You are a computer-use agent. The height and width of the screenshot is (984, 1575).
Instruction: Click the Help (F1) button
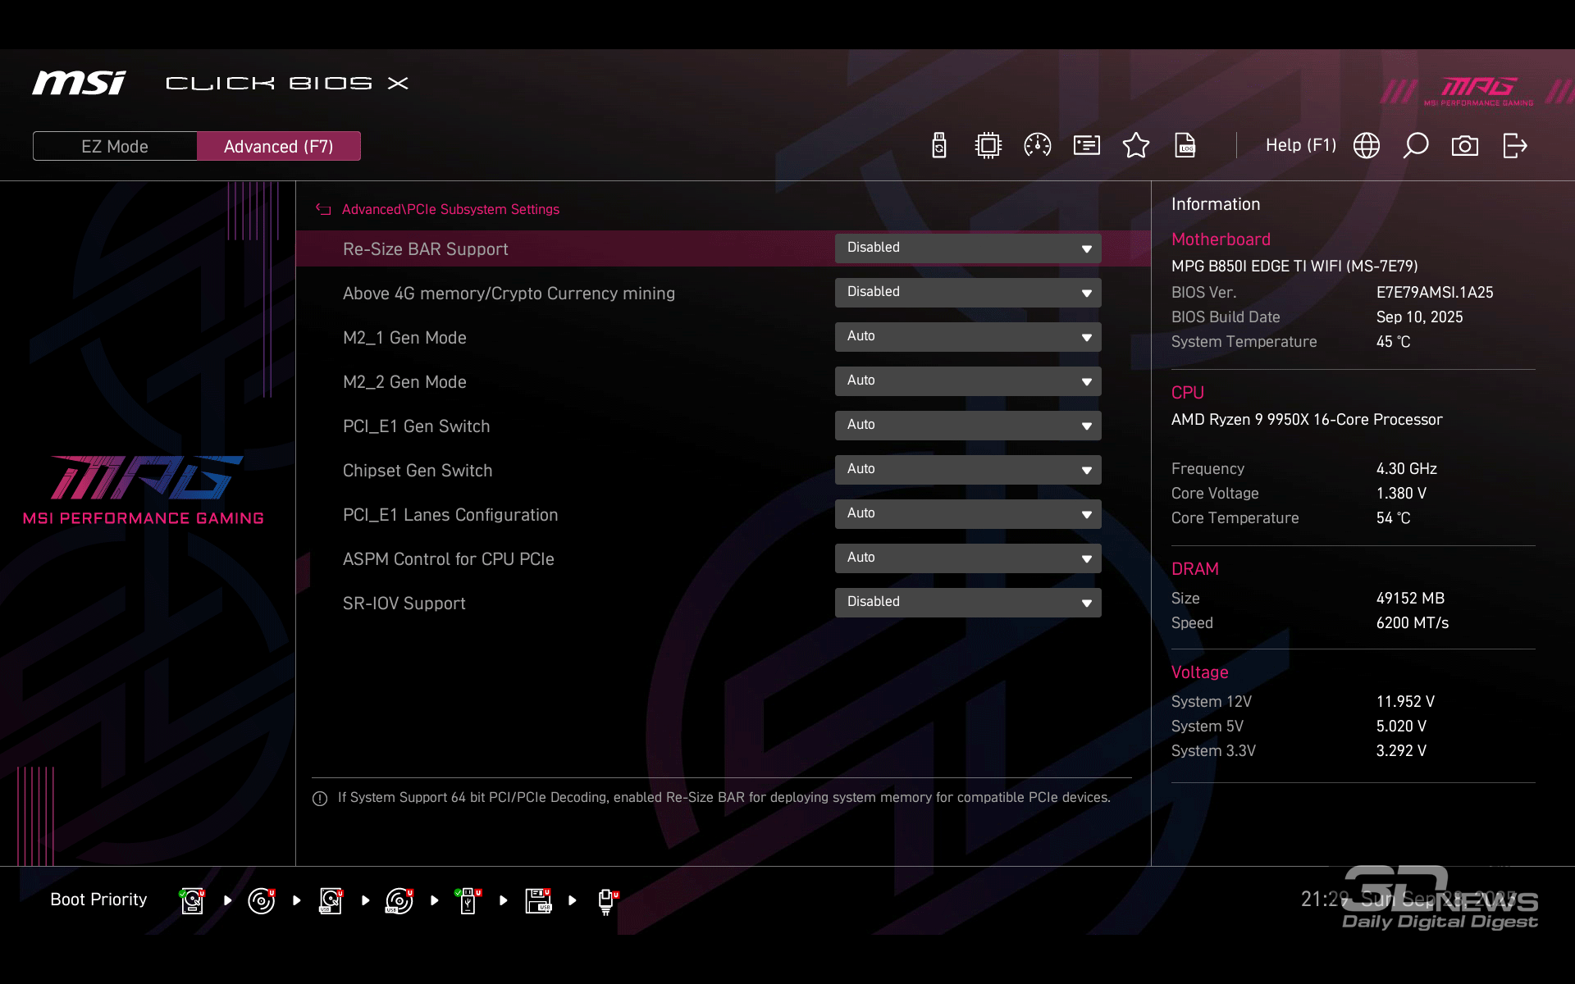point(1300,146)
